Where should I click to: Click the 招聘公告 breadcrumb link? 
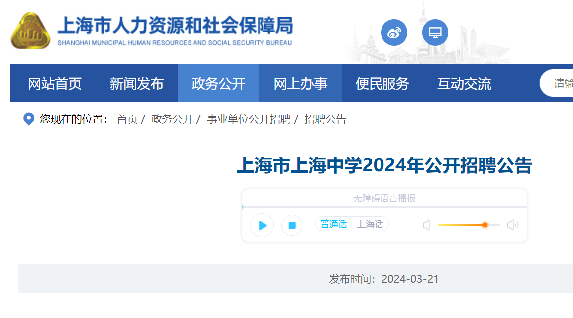(x=325, y=119)
